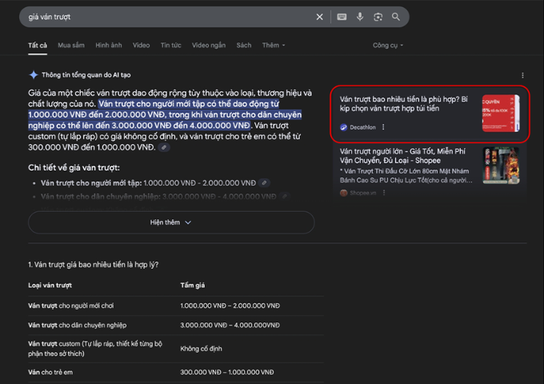Open the Shopee.vn source three-dot menu

(x=384, y=193)
